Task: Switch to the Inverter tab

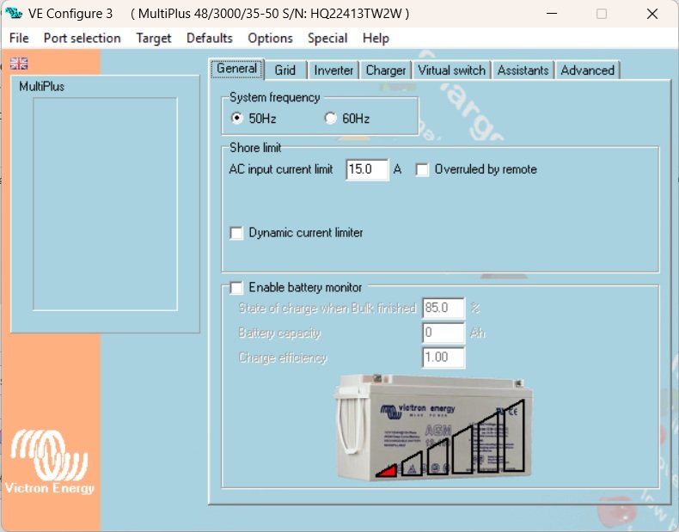Action: [333, 70]
